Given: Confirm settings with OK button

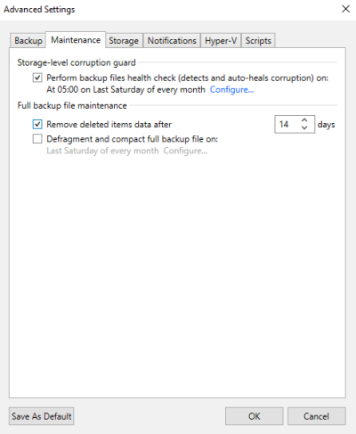Looking at the screenshot, I should (255, 416).
